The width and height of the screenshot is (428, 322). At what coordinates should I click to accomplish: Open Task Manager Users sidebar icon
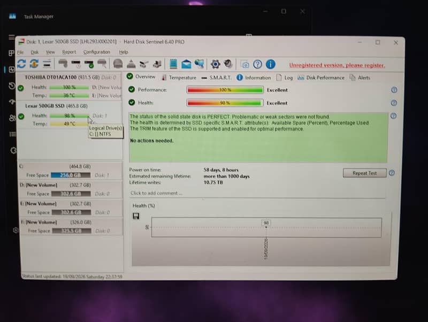[12, 118]
